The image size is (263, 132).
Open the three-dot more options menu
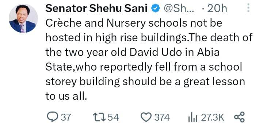248,8
